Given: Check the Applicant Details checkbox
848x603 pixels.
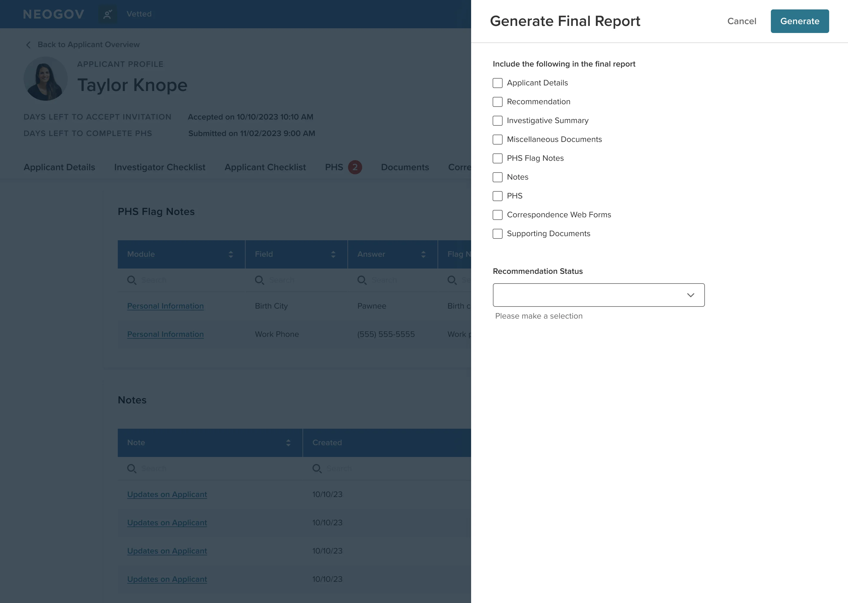Looking at the screenshot, I should point(498,83).
